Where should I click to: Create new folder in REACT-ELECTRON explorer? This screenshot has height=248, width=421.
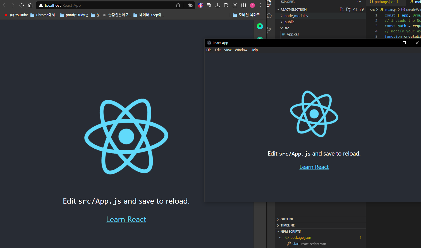pyautogui.click(x=348, y=9)
